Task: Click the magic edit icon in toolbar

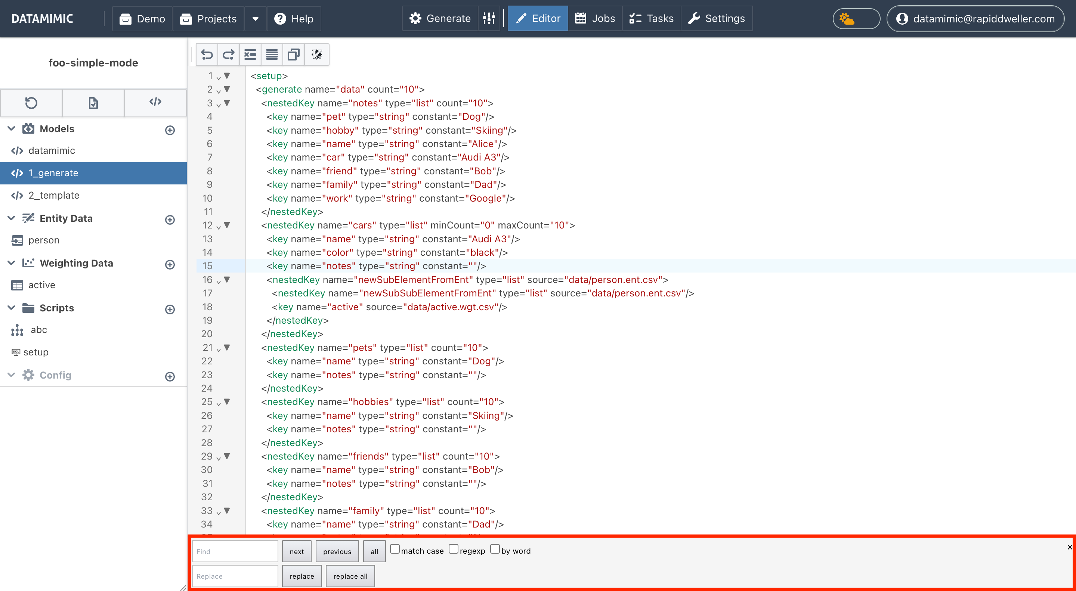Action: pyautogui.click(x=316, y=54)
